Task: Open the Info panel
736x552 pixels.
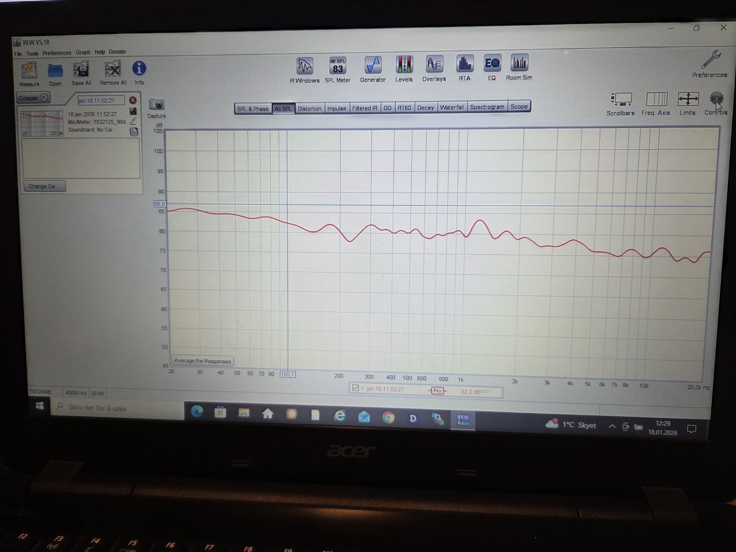Action: click(139, 73)
